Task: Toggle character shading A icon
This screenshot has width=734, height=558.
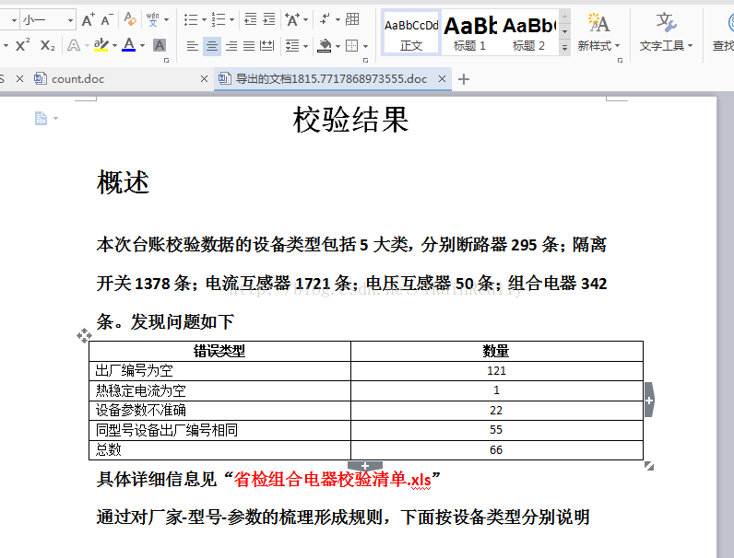Action: (x=160, y=45)
